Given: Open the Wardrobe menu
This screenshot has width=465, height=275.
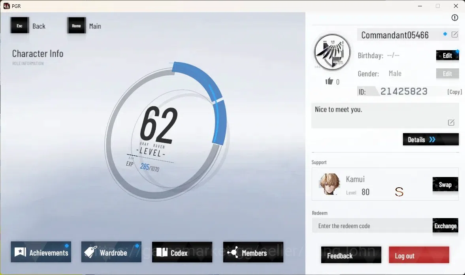Looking at the screenshot, I should 111,252.
